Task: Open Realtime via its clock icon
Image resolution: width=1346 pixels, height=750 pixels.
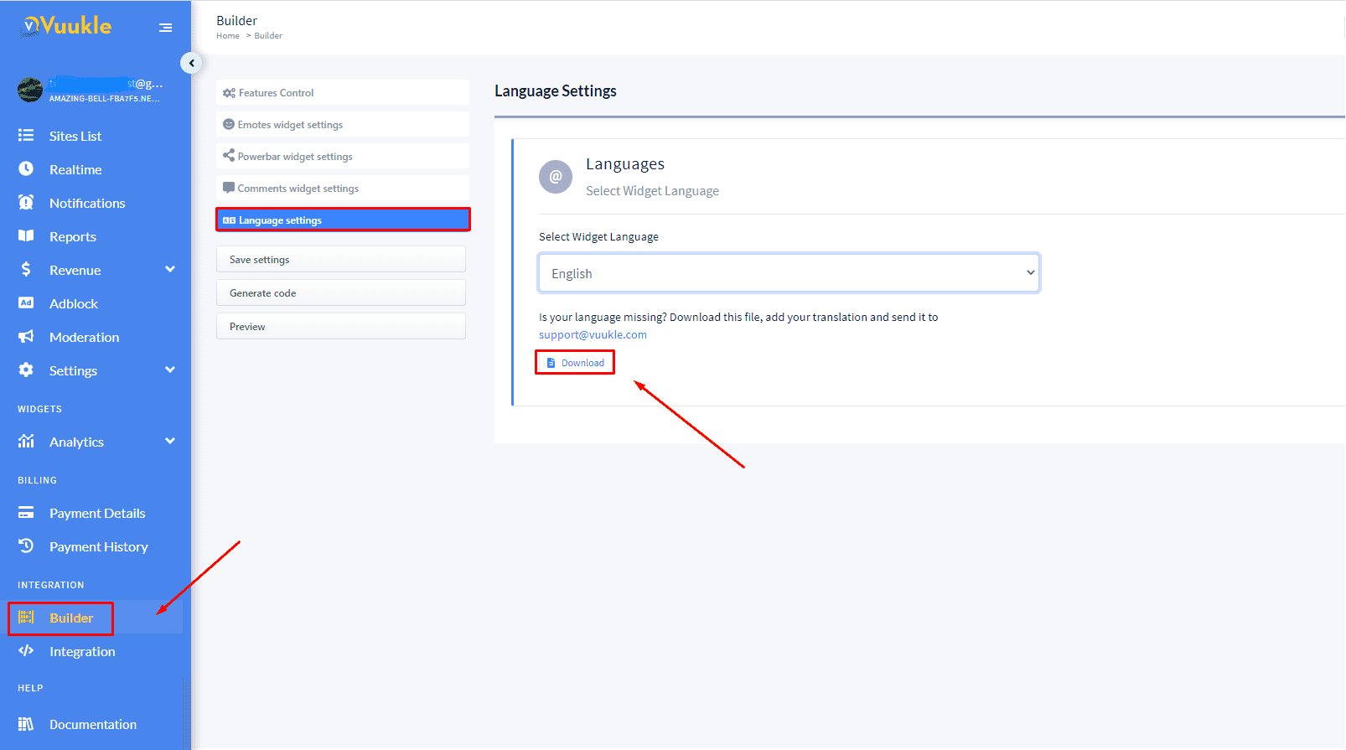Action: [26, 169]
